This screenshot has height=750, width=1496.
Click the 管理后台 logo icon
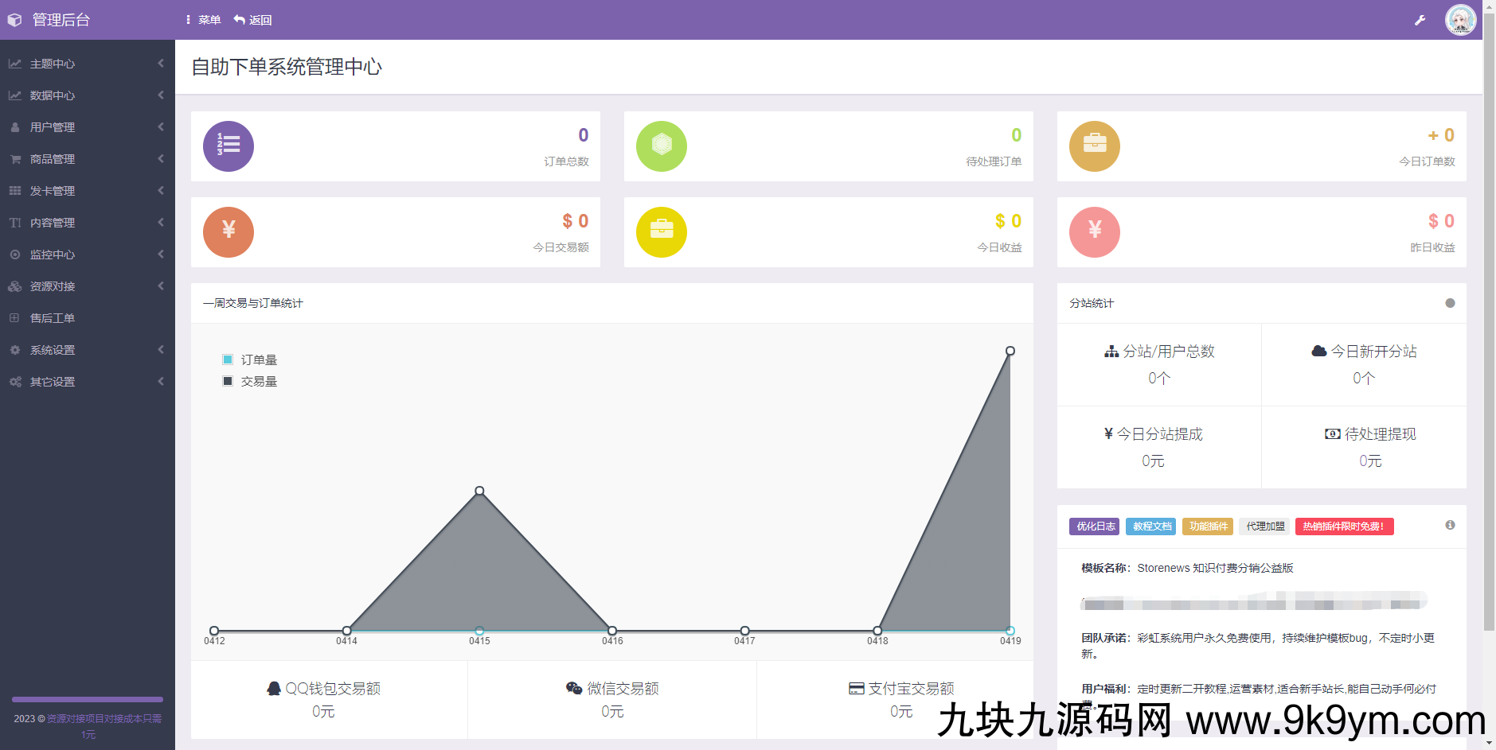[x=14, y=19]
